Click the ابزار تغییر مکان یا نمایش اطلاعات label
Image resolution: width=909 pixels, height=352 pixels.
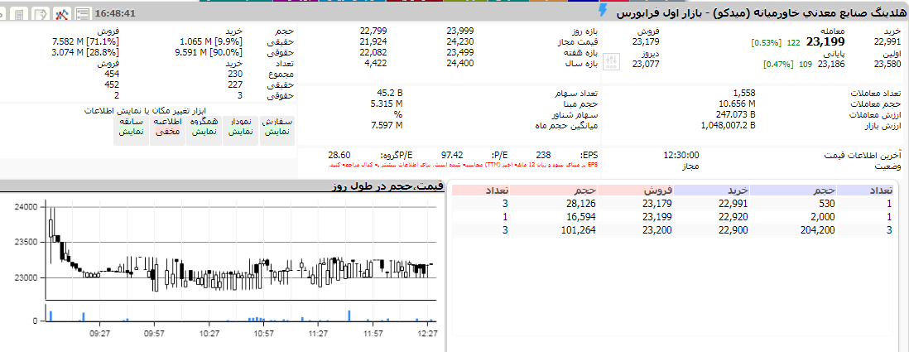(x=145, y=110)
